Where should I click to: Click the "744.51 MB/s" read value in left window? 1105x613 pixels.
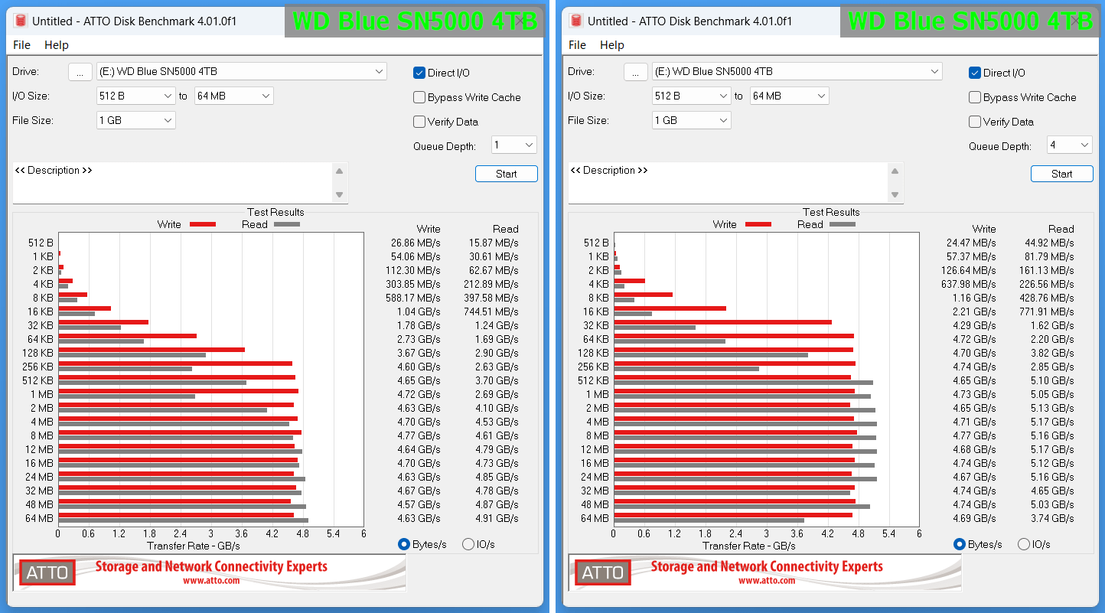491,311
